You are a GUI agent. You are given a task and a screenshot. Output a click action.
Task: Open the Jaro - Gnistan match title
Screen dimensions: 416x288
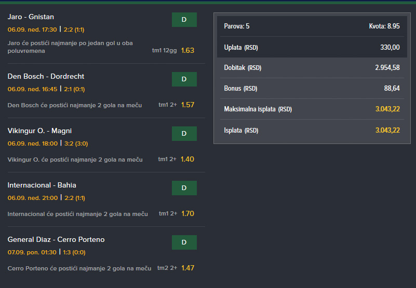pos(31,17)
